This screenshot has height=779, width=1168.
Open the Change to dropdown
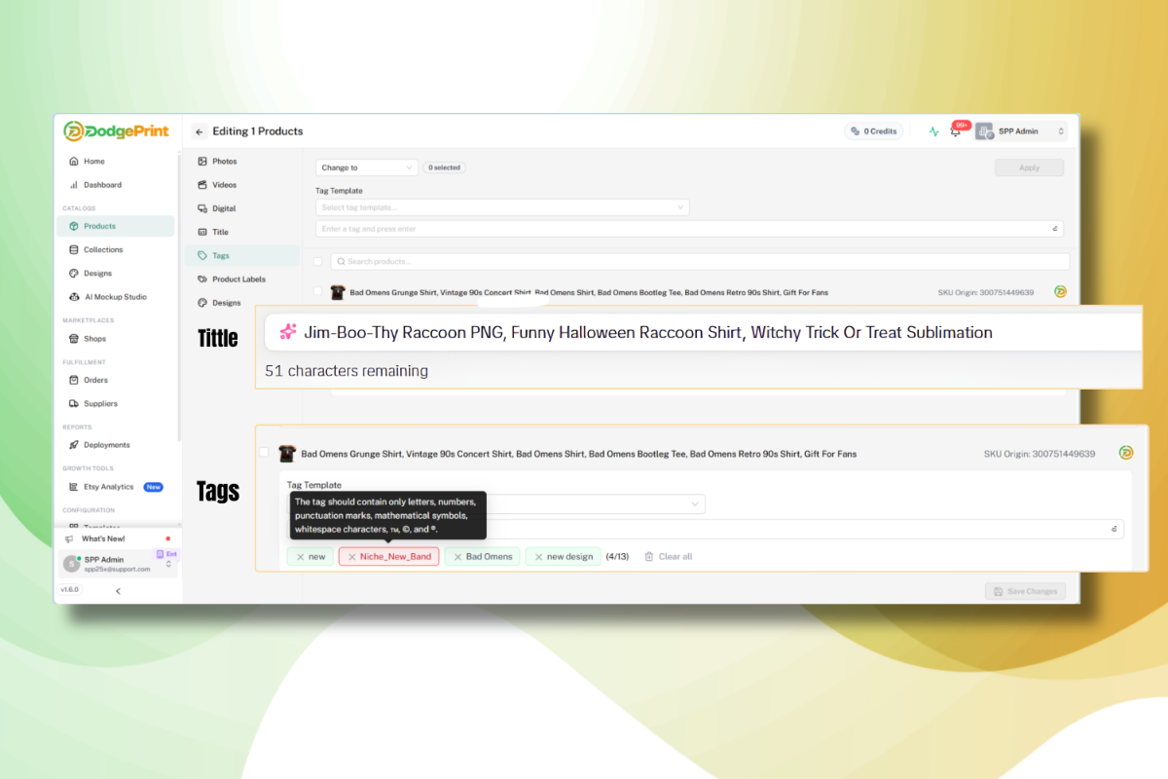pyautogui.click(x=367, y=167)
